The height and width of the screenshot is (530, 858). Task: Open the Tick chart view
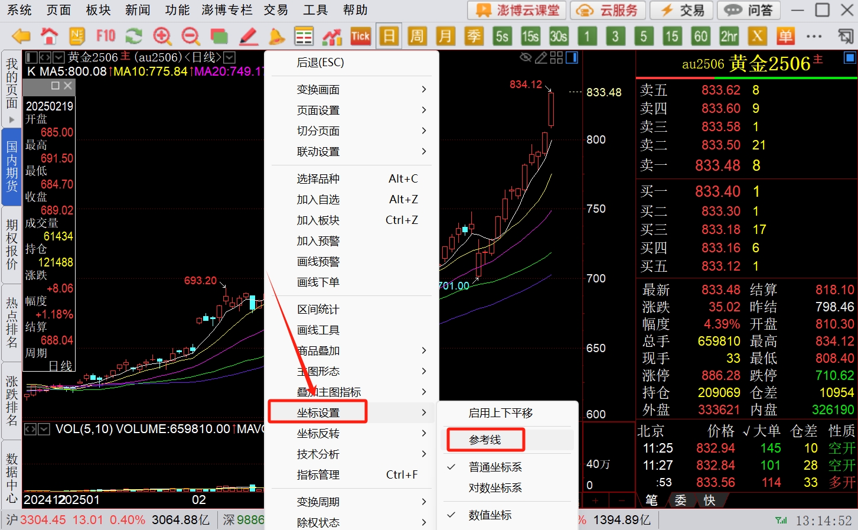coord(360,37)
